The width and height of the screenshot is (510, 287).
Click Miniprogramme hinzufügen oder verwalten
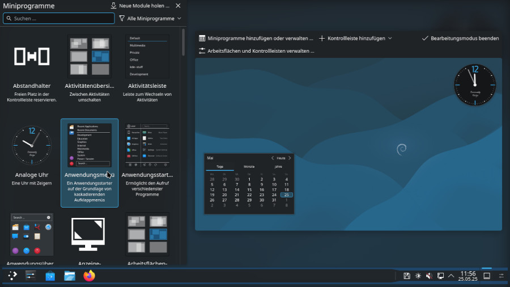[x=256, y=39]
